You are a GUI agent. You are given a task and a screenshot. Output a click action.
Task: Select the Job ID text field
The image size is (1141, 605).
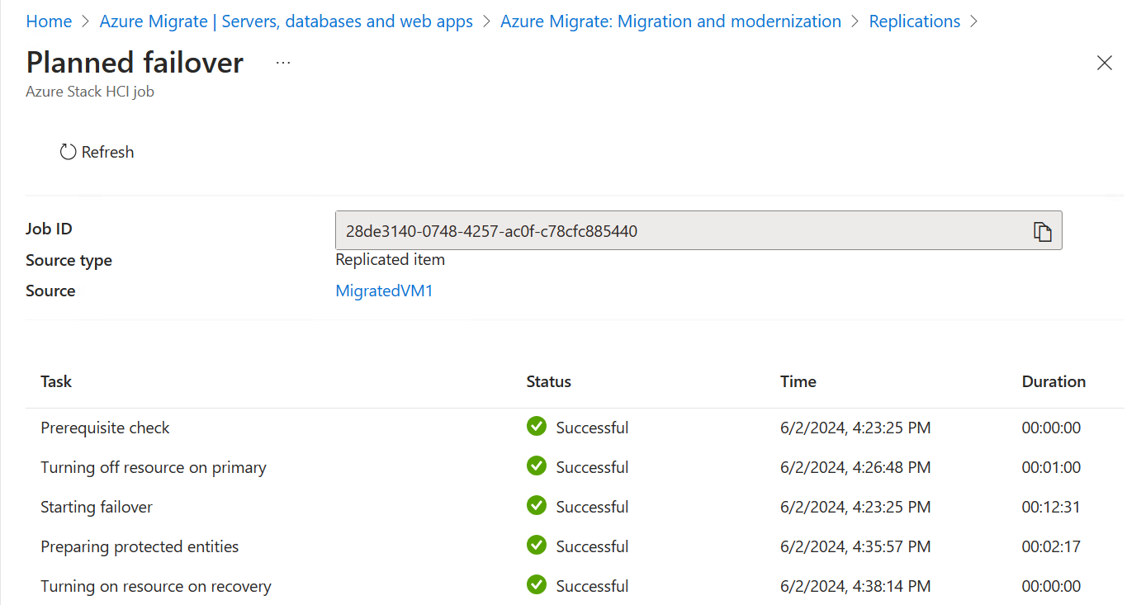click(x=660, y=230)
